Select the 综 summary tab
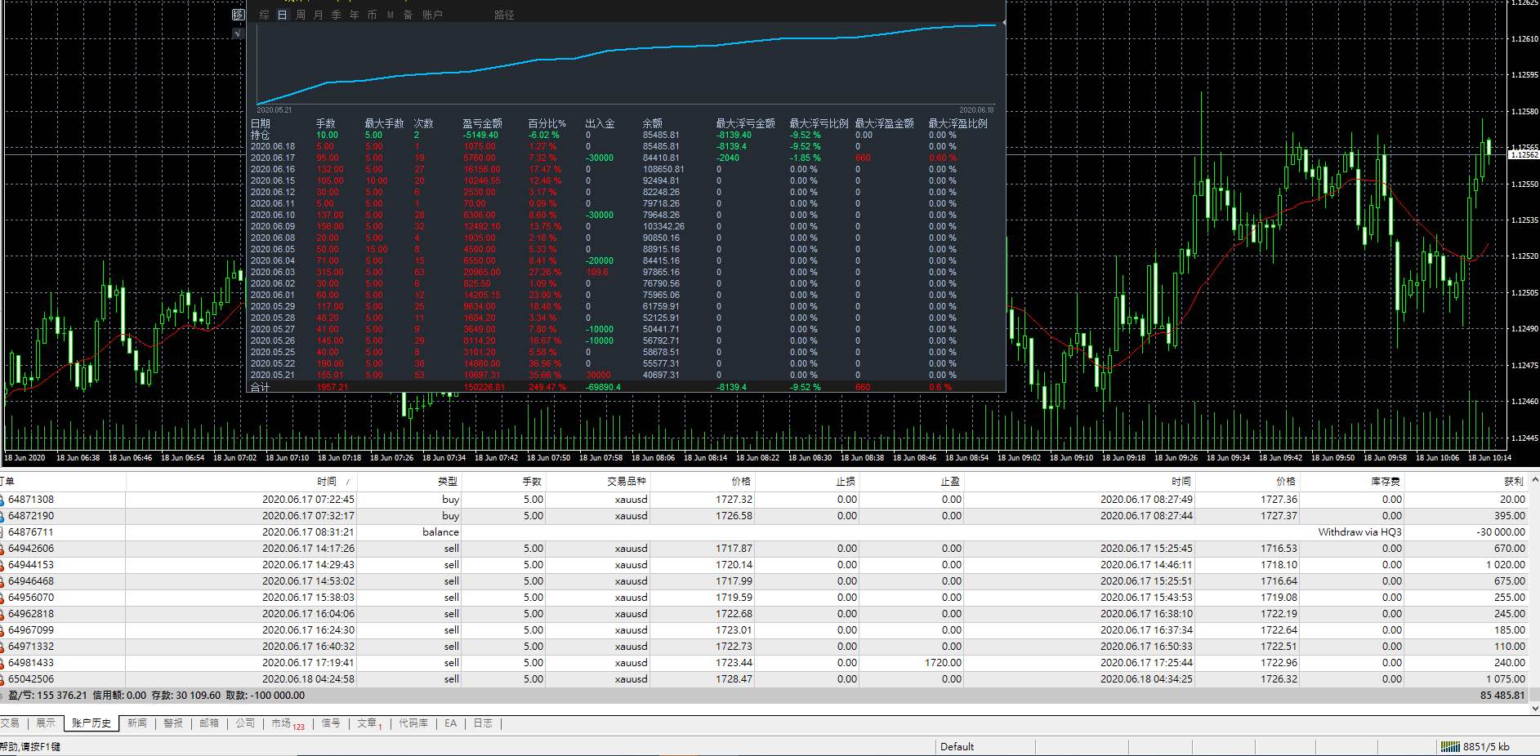1540x756 pixels. coord(264,15)
